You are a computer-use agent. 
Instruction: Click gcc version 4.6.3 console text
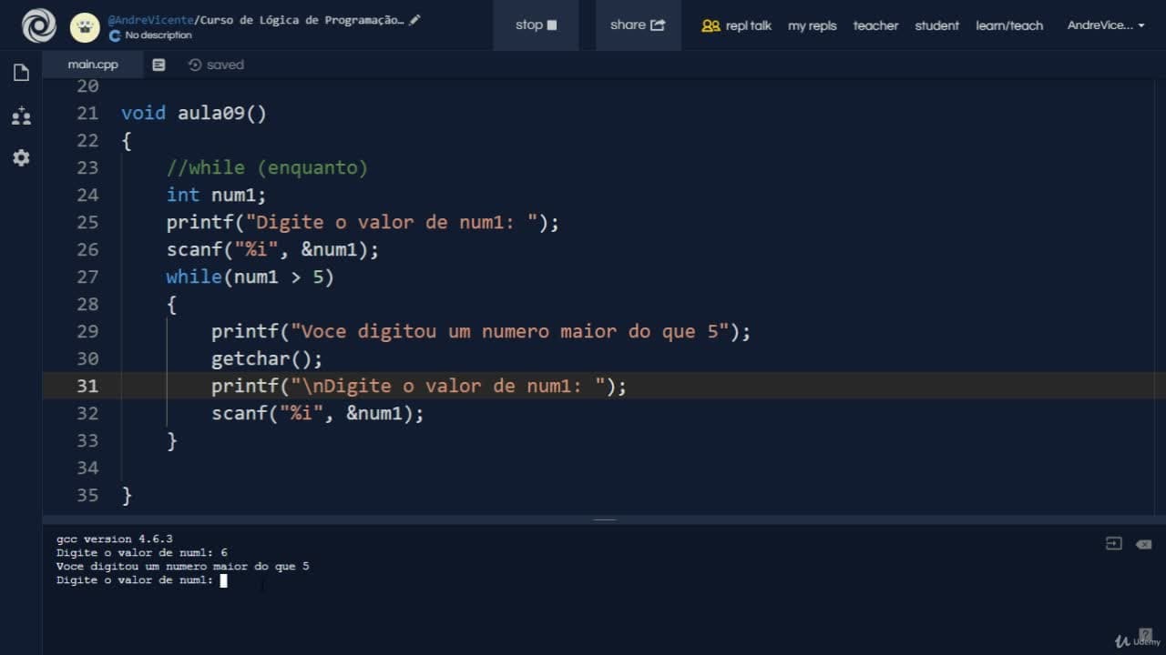pos(115,539)
